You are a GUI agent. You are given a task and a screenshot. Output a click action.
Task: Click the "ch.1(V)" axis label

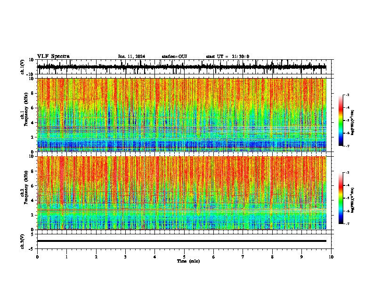pyautogui.click(x=23, y=67)
